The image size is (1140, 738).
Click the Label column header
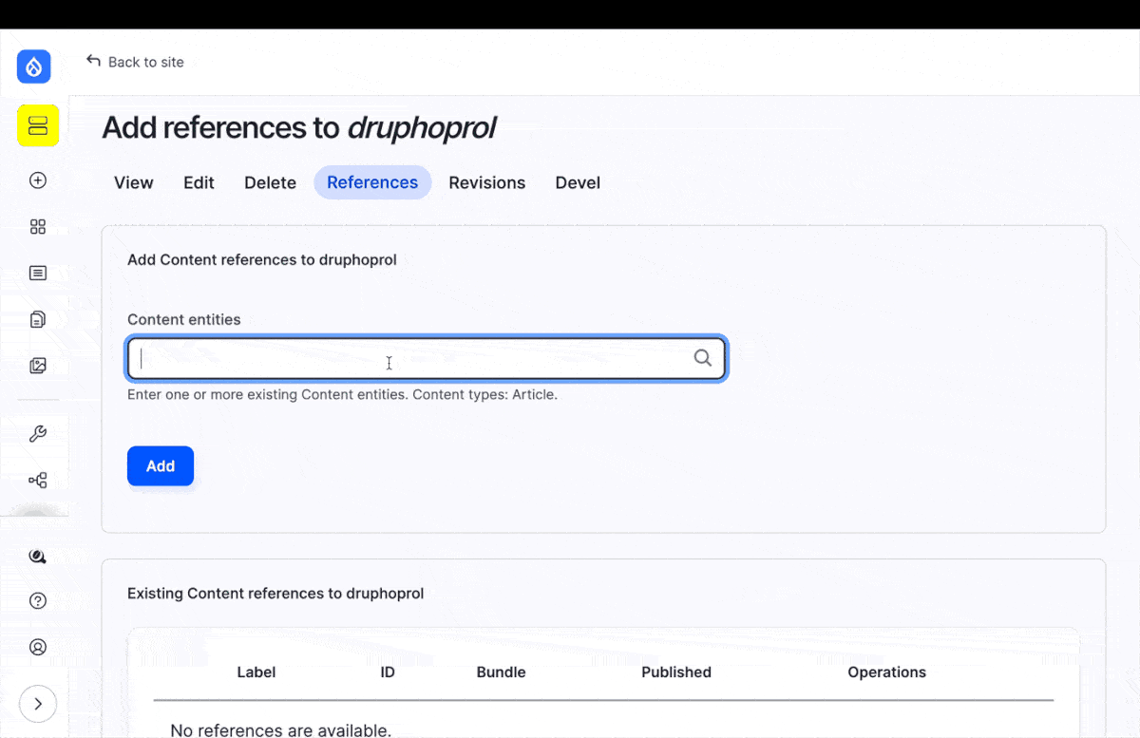click(x=256, y=672)
